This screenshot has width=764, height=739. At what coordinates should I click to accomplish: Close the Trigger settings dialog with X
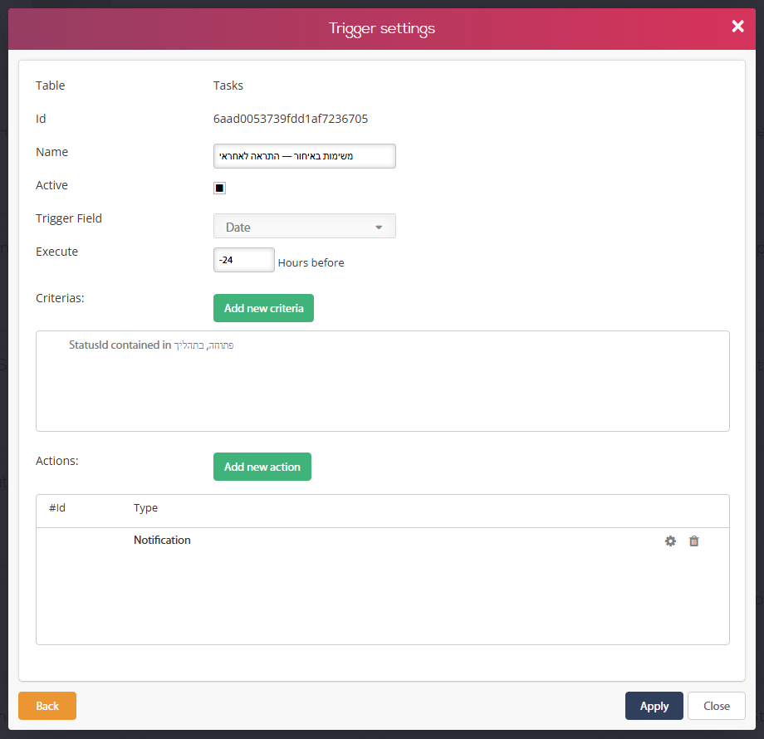click(x=737, y=27)
